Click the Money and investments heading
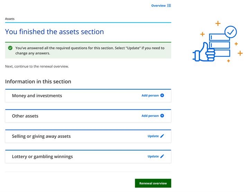 [37, 96]
